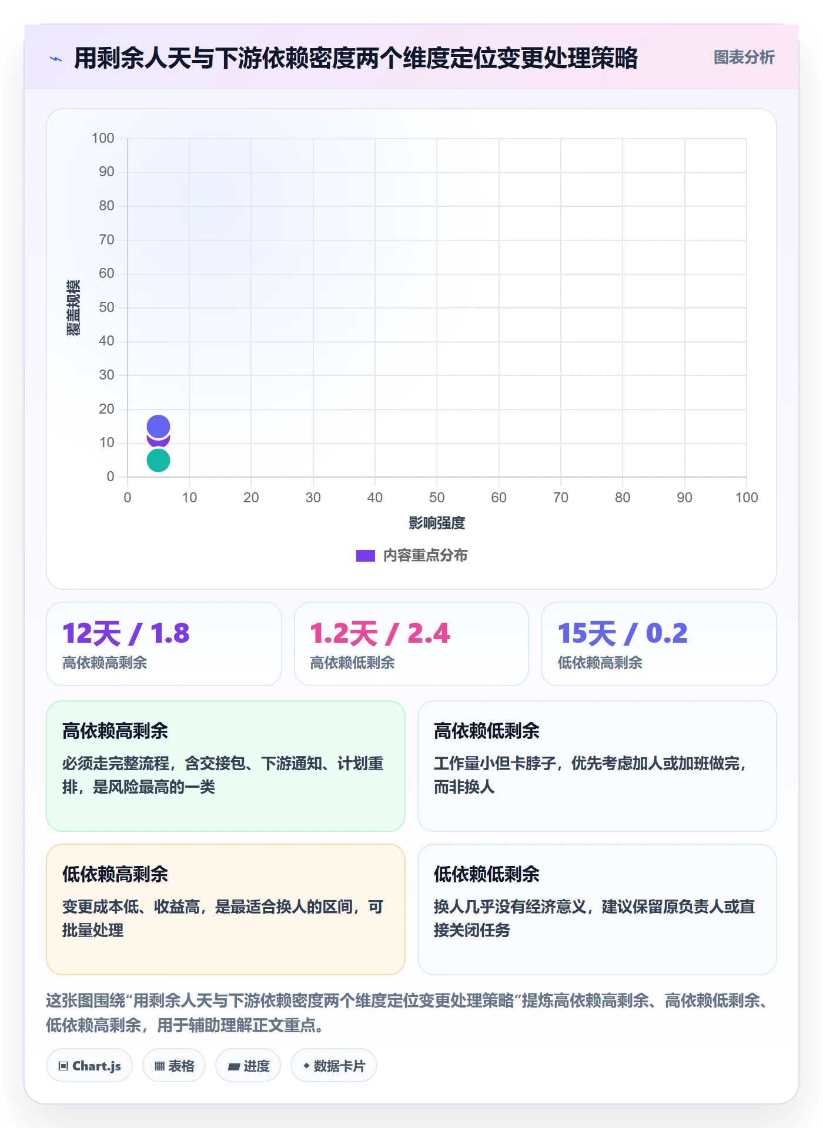This screenshot has width=823, height=1128.
Task: Open the 15天 / 0.2 data card
Action: coord(659,644)
